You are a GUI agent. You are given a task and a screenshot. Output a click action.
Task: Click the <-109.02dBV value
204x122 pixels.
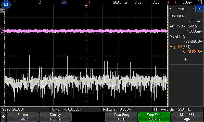[x=193, y=52]
